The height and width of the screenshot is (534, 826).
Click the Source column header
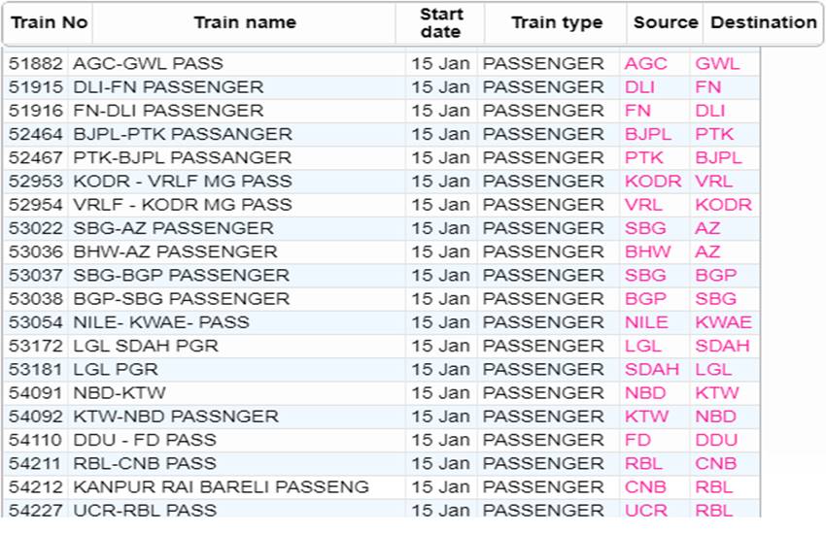(x=666, y=22)
